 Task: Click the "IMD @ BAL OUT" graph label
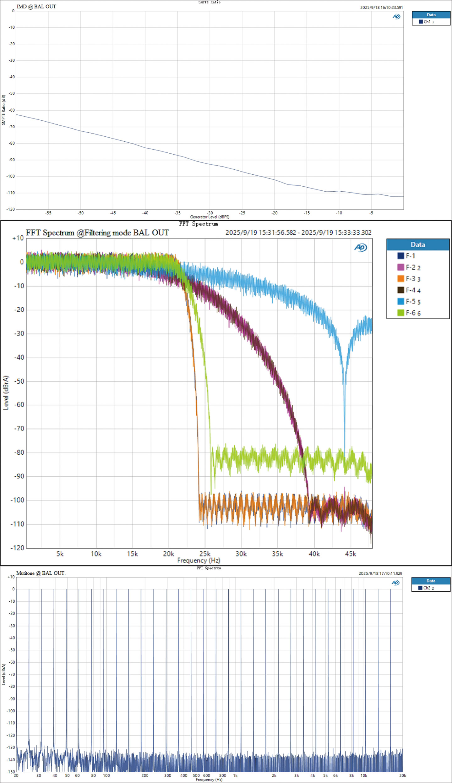coord(36,7)
